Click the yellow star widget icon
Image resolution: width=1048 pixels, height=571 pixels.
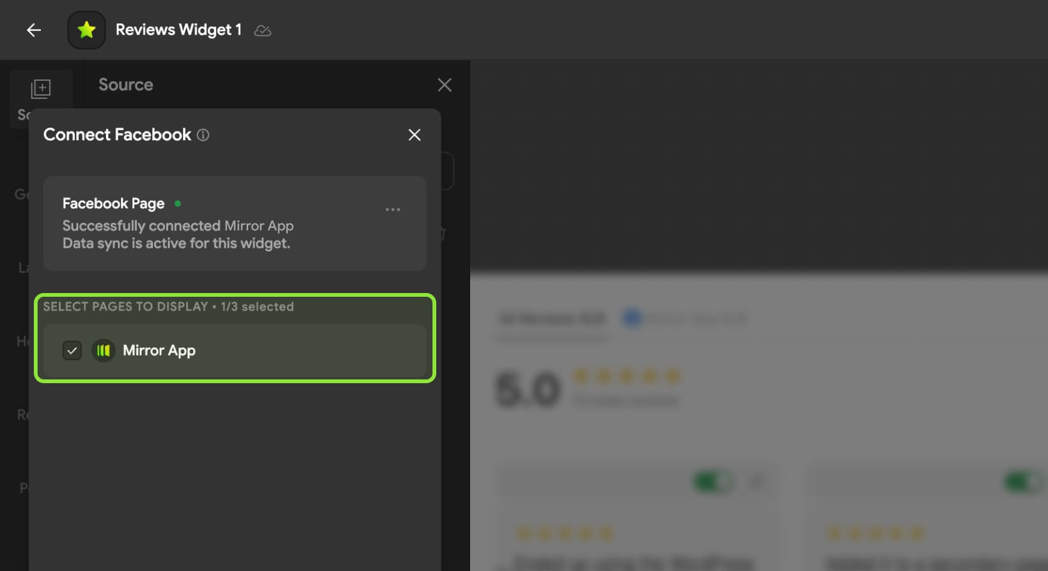[x=86, y=30]
